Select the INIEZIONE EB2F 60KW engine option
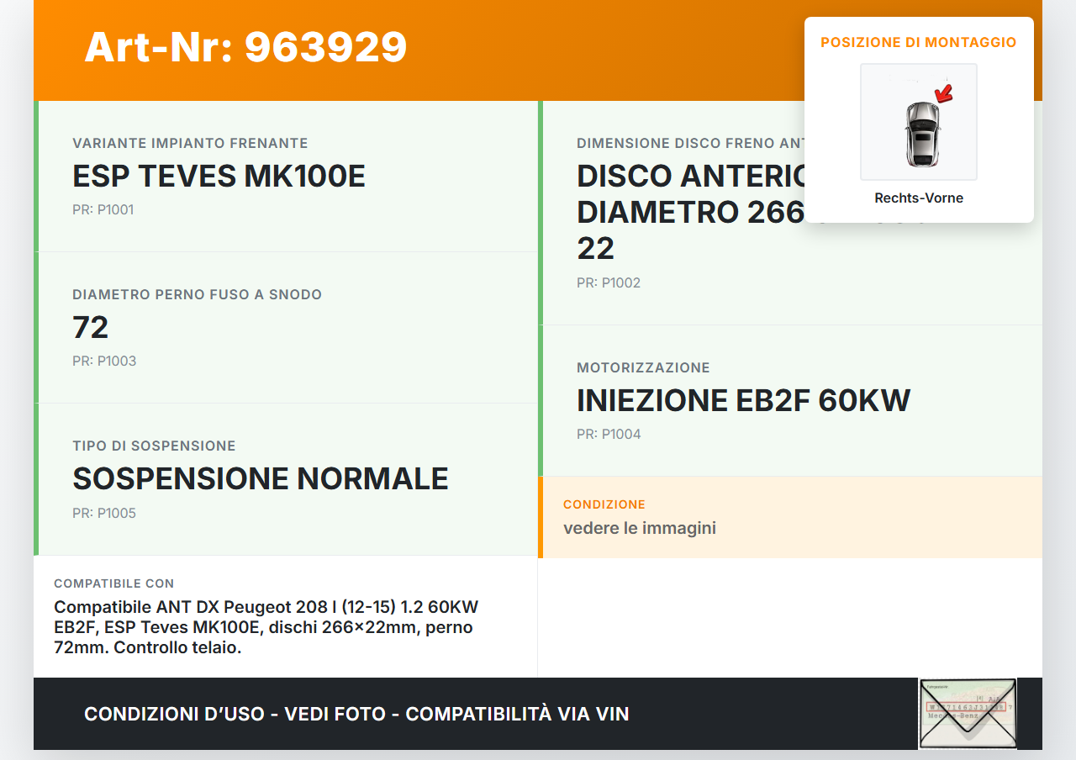This screenshot has height=760, width=1076. 743,400
